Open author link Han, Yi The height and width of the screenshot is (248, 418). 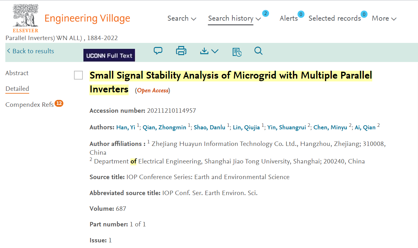point(126,127)
